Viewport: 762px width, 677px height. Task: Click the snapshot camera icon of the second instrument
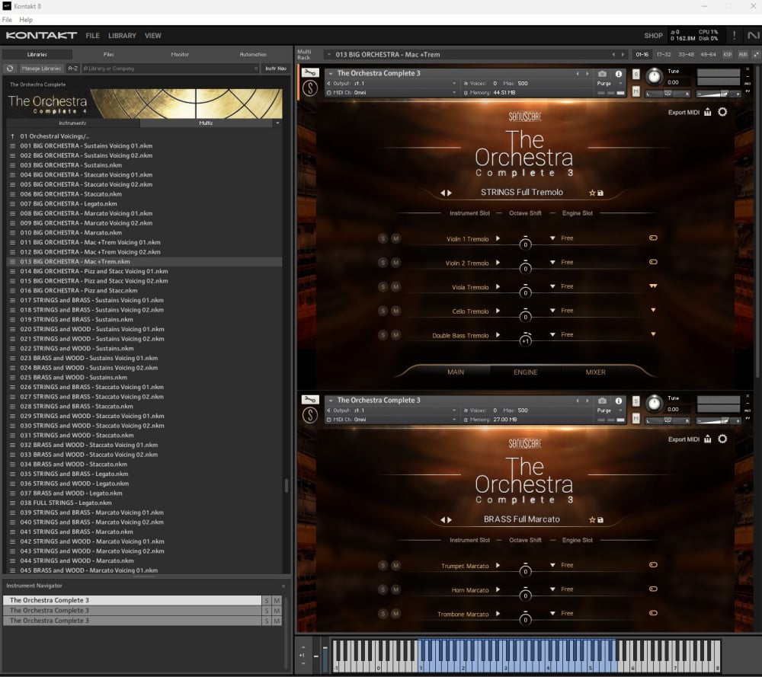602,401
